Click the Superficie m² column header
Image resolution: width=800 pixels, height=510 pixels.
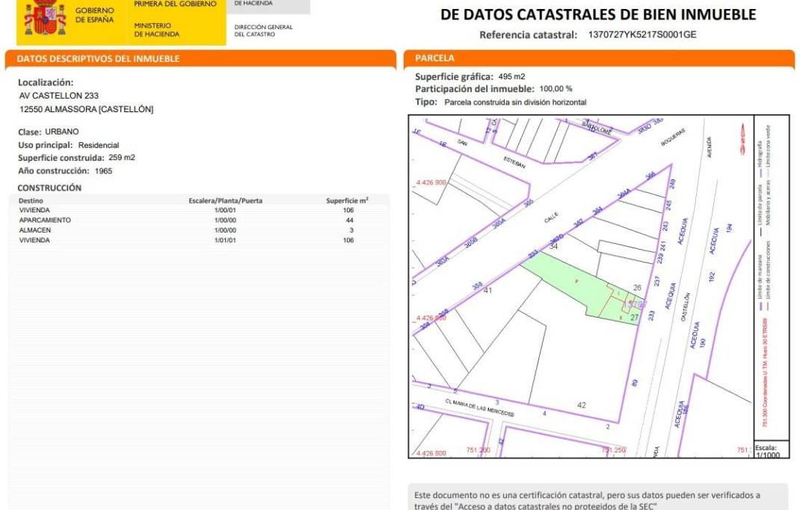click(x=347, y=201)
